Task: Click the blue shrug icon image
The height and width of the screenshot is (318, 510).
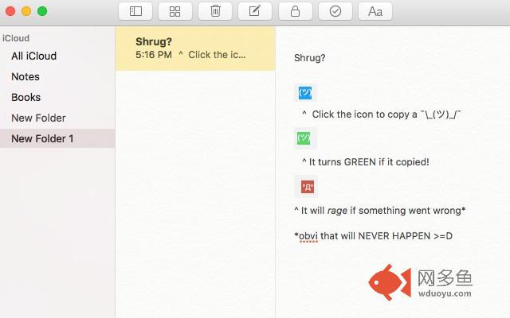Action: click(305, 93)
